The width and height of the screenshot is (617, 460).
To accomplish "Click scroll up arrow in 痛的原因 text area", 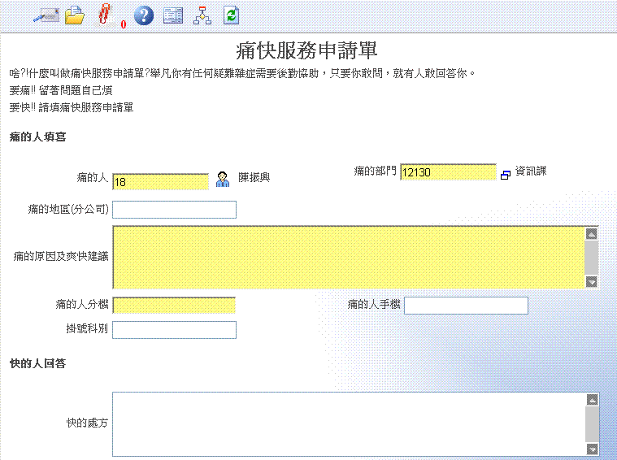I will tap(592, 234).
